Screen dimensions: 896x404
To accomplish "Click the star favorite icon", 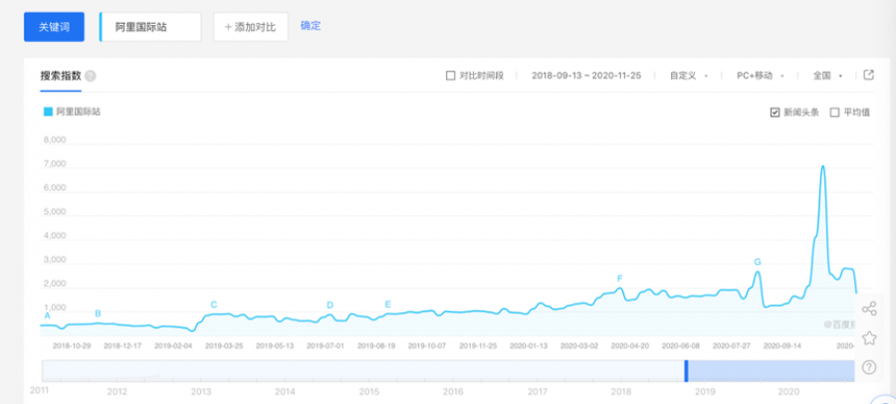I will pyautogui.click(x=869, y=337).
